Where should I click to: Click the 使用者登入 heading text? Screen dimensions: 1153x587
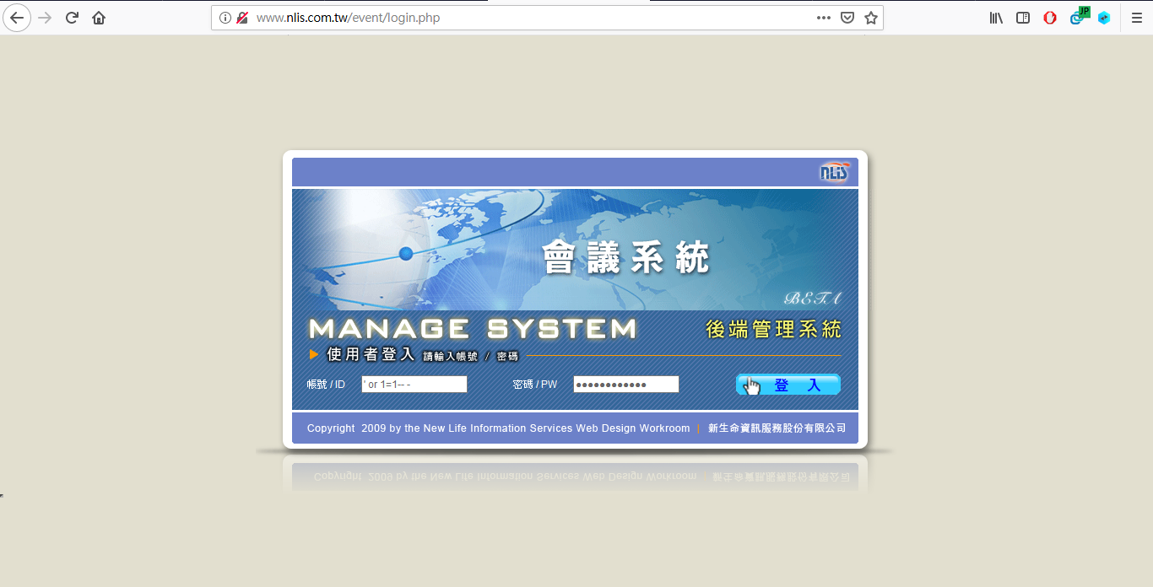[x=371, y=355]
